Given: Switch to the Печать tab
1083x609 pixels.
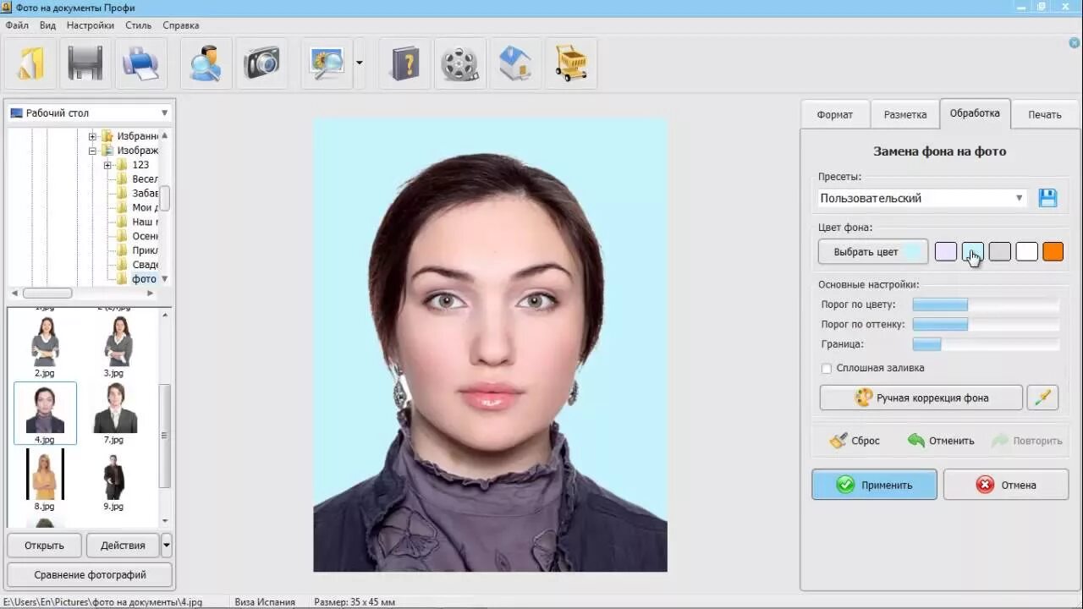Looking at the screenshot, I should point(1045,114).
